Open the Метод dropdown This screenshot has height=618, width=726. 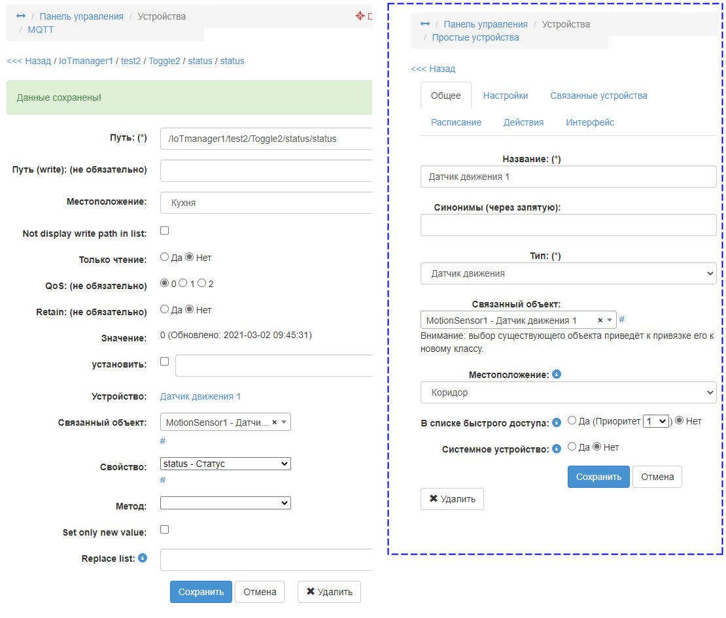(226, 503)
